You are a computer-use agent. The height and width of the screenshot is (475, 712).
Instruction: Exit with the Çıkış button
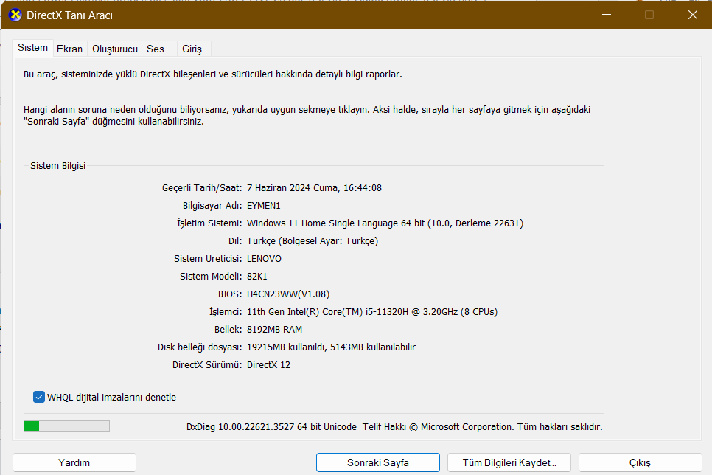(641, 462)
